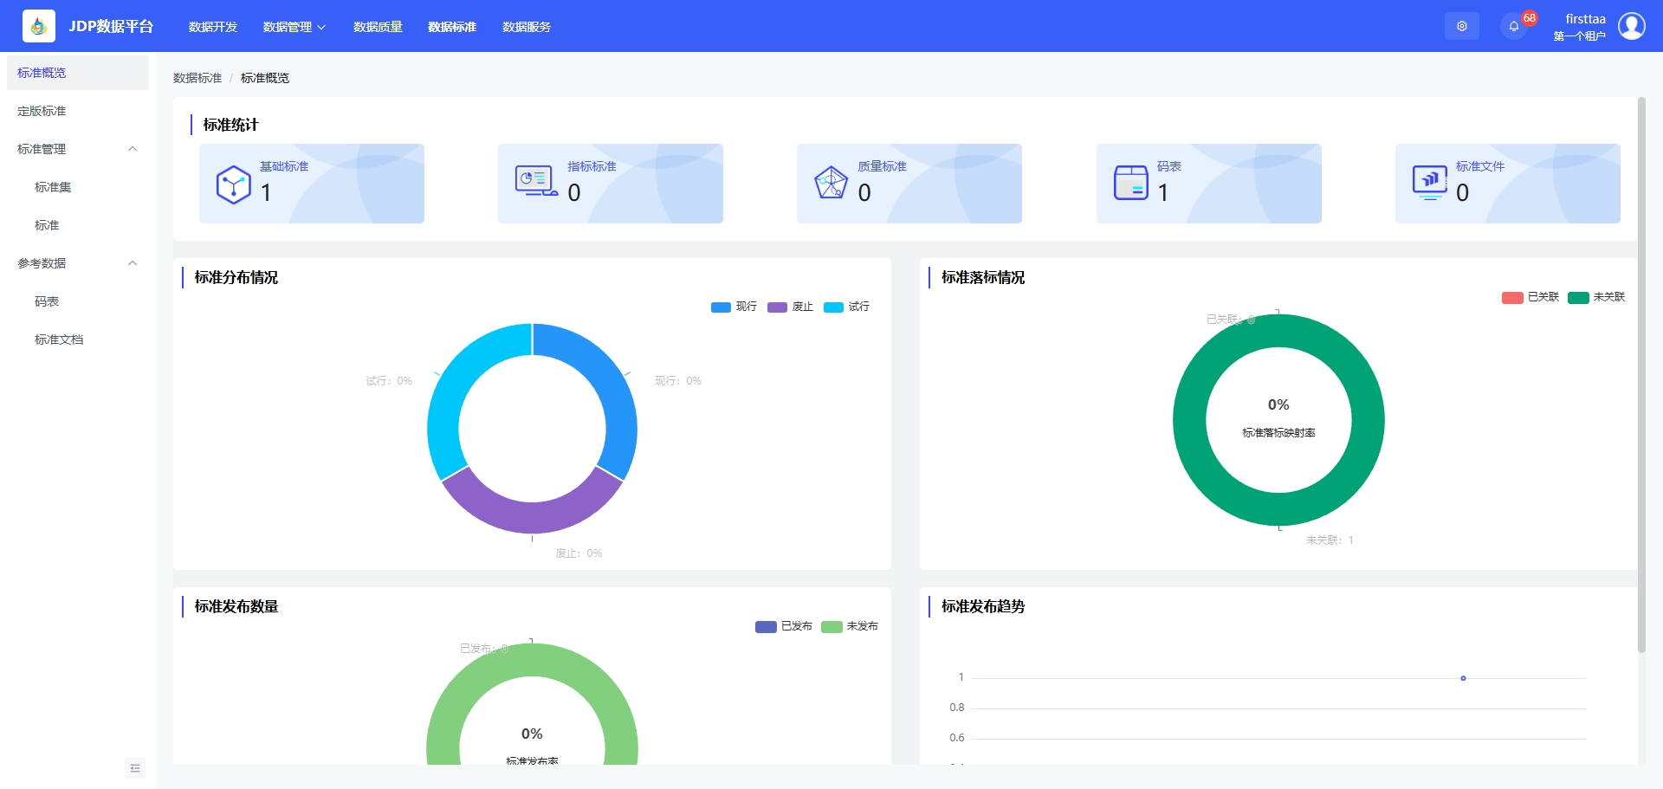This screenshot has height=789, width=1663.
Task: Toggle 试行 legend in distribution chart
Action: click(x=846, y=307)
